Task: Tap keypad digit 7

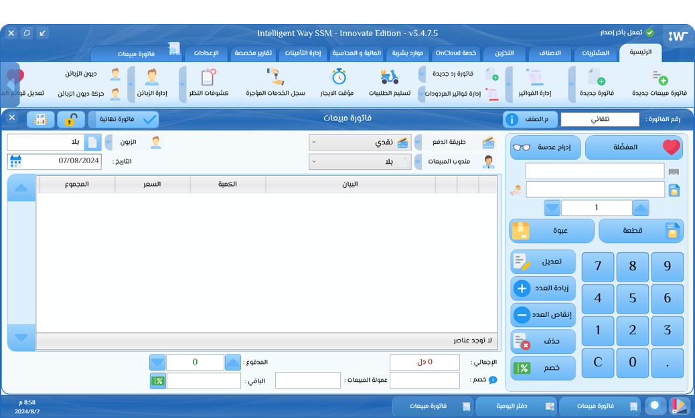Action: coord(598,267)
